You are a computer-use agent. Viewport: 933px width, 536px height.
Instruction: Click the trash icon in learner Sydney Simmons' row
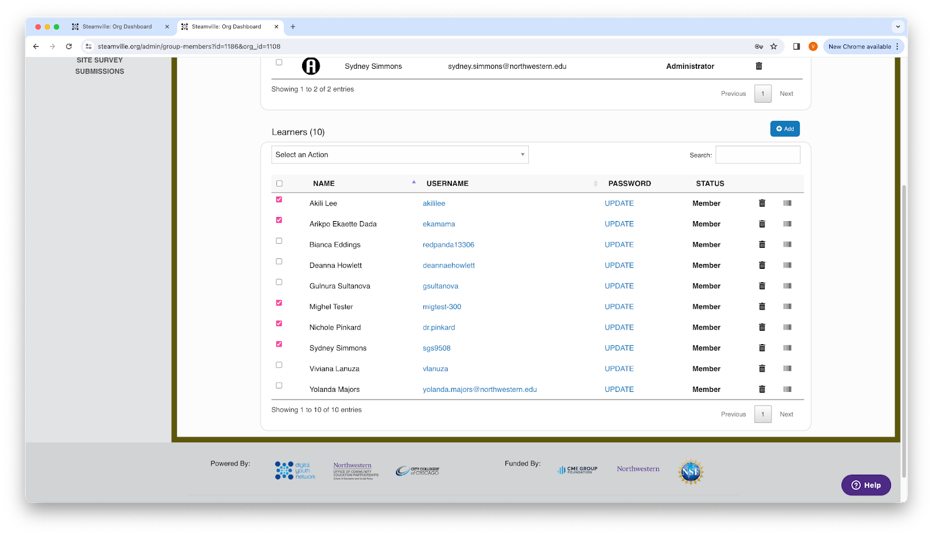(762, 348)
